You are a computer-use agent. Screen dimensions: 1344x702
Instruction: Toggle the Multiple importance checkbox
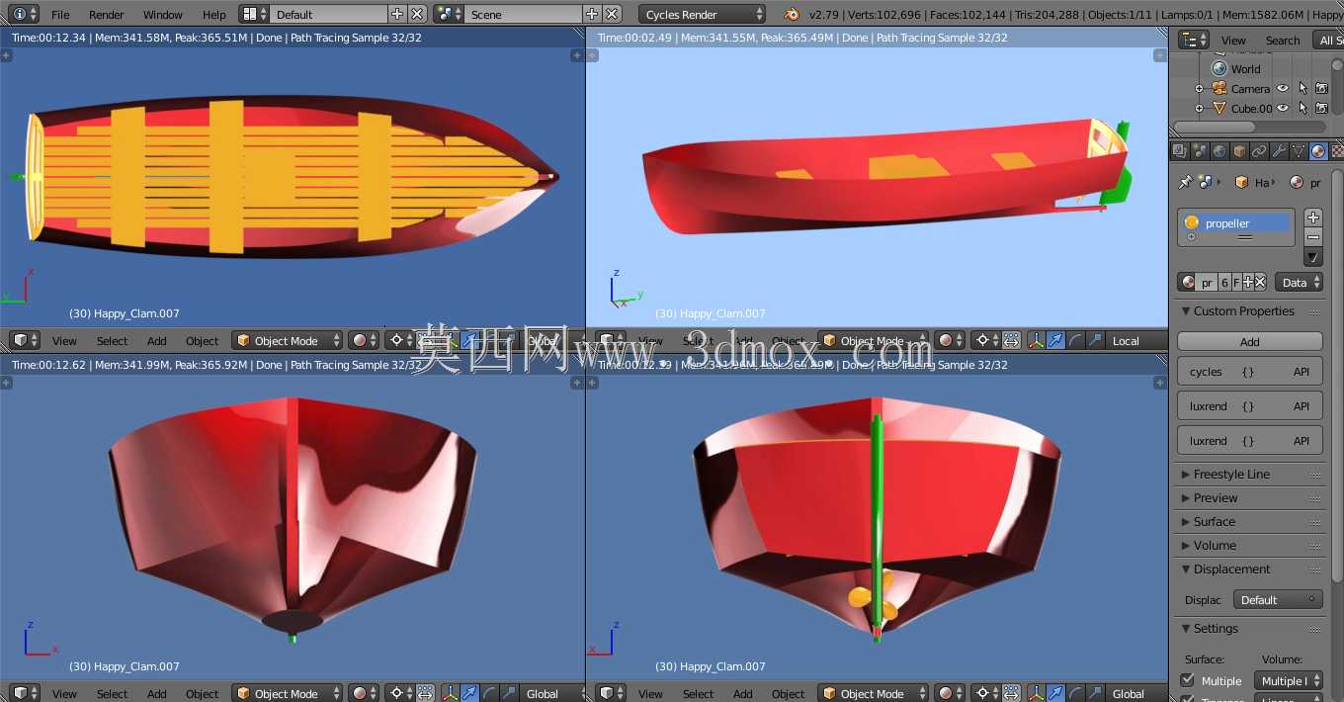[1188, 681]
